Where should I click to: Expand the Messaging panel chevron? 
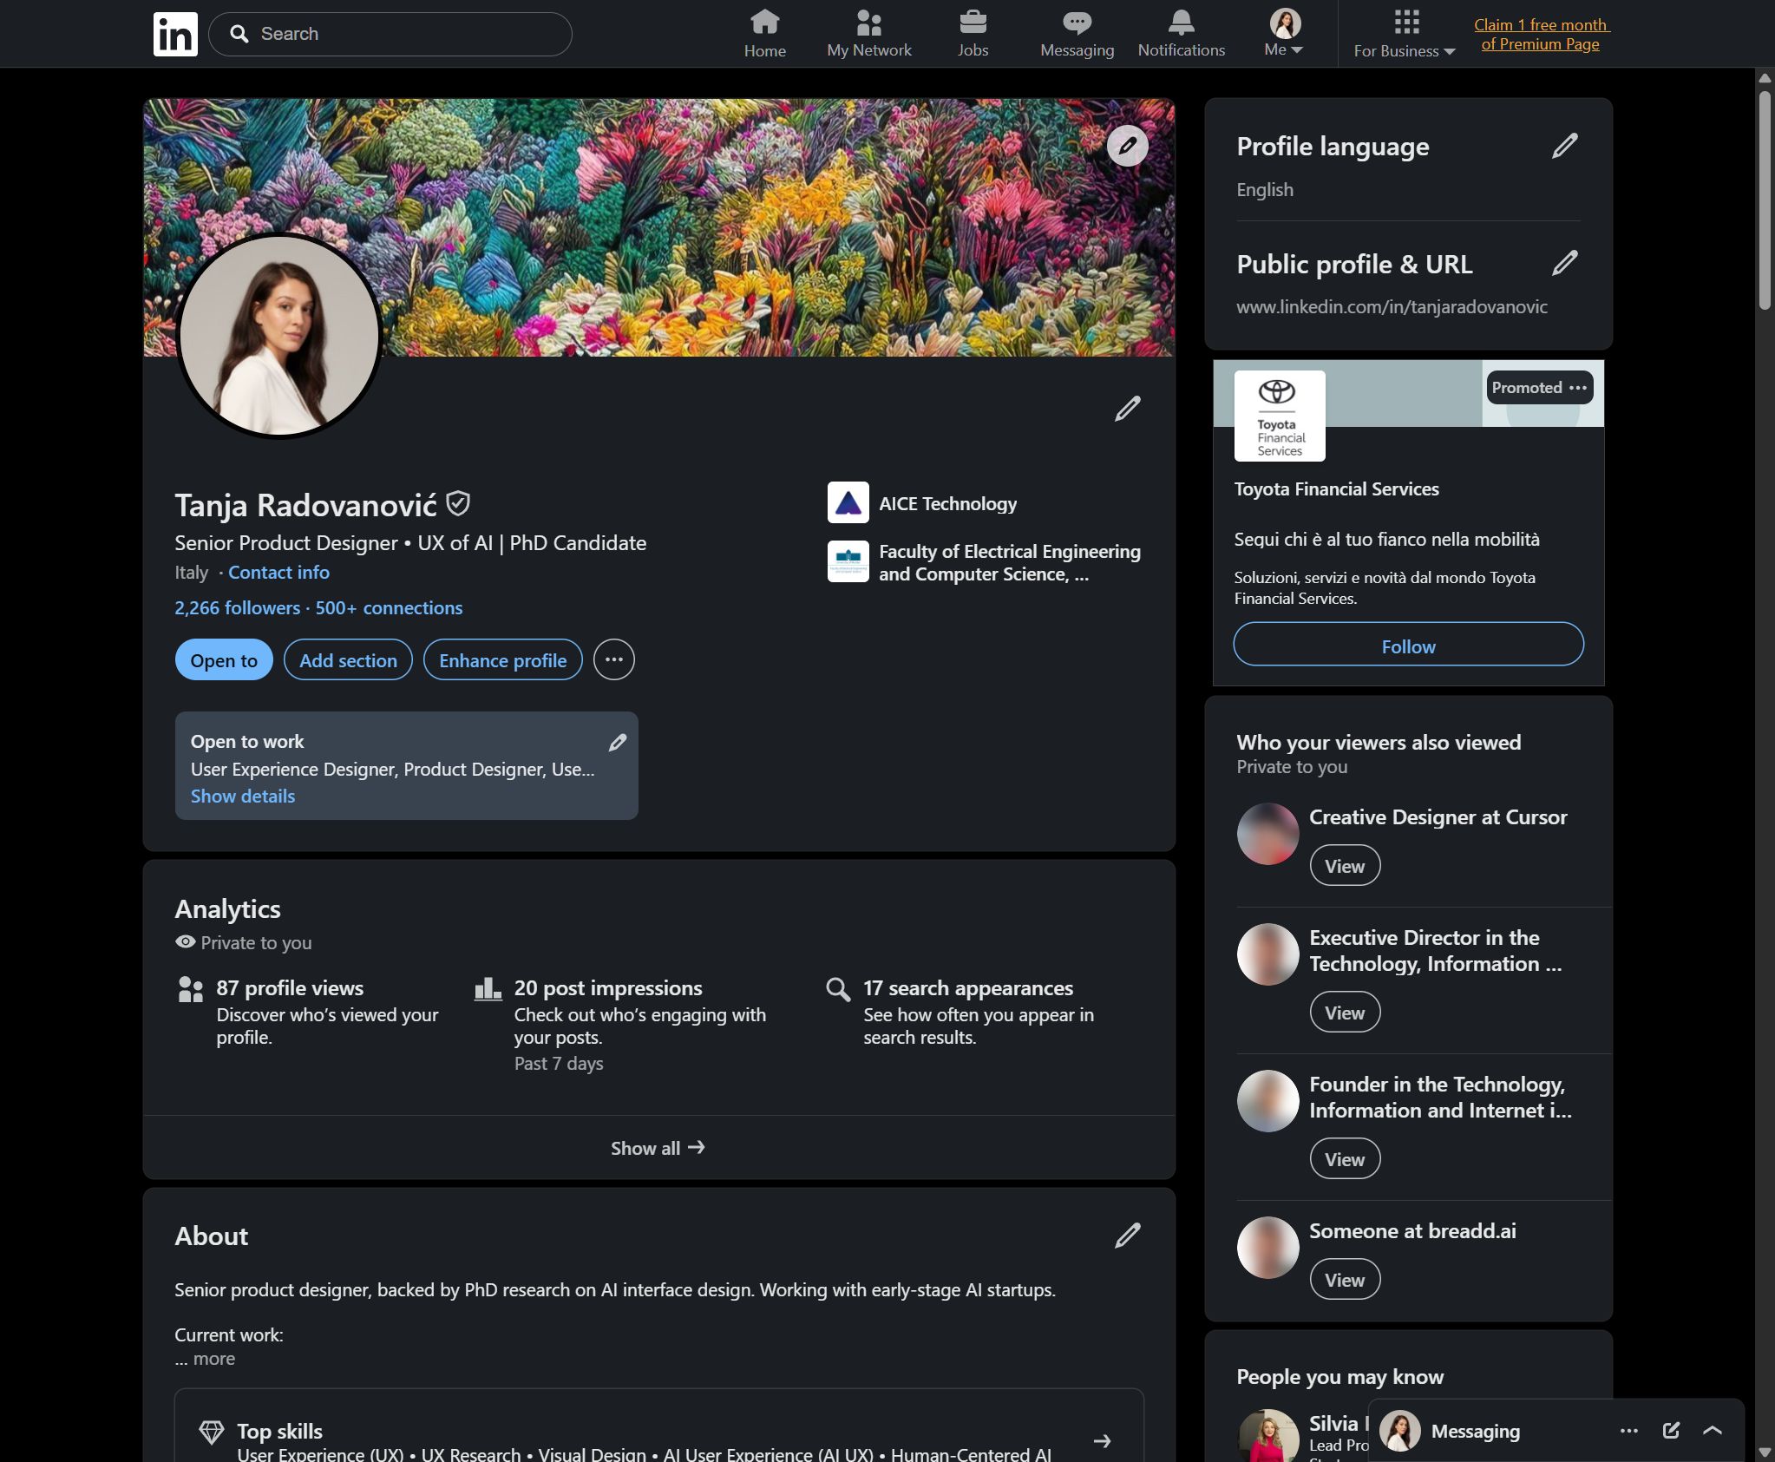(1713, 1431)
